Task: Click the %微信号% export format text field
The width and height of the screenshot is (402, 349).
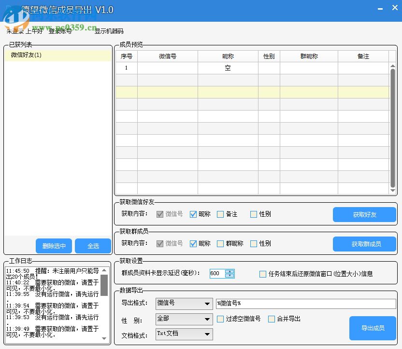Action: [x=305, y=304]
